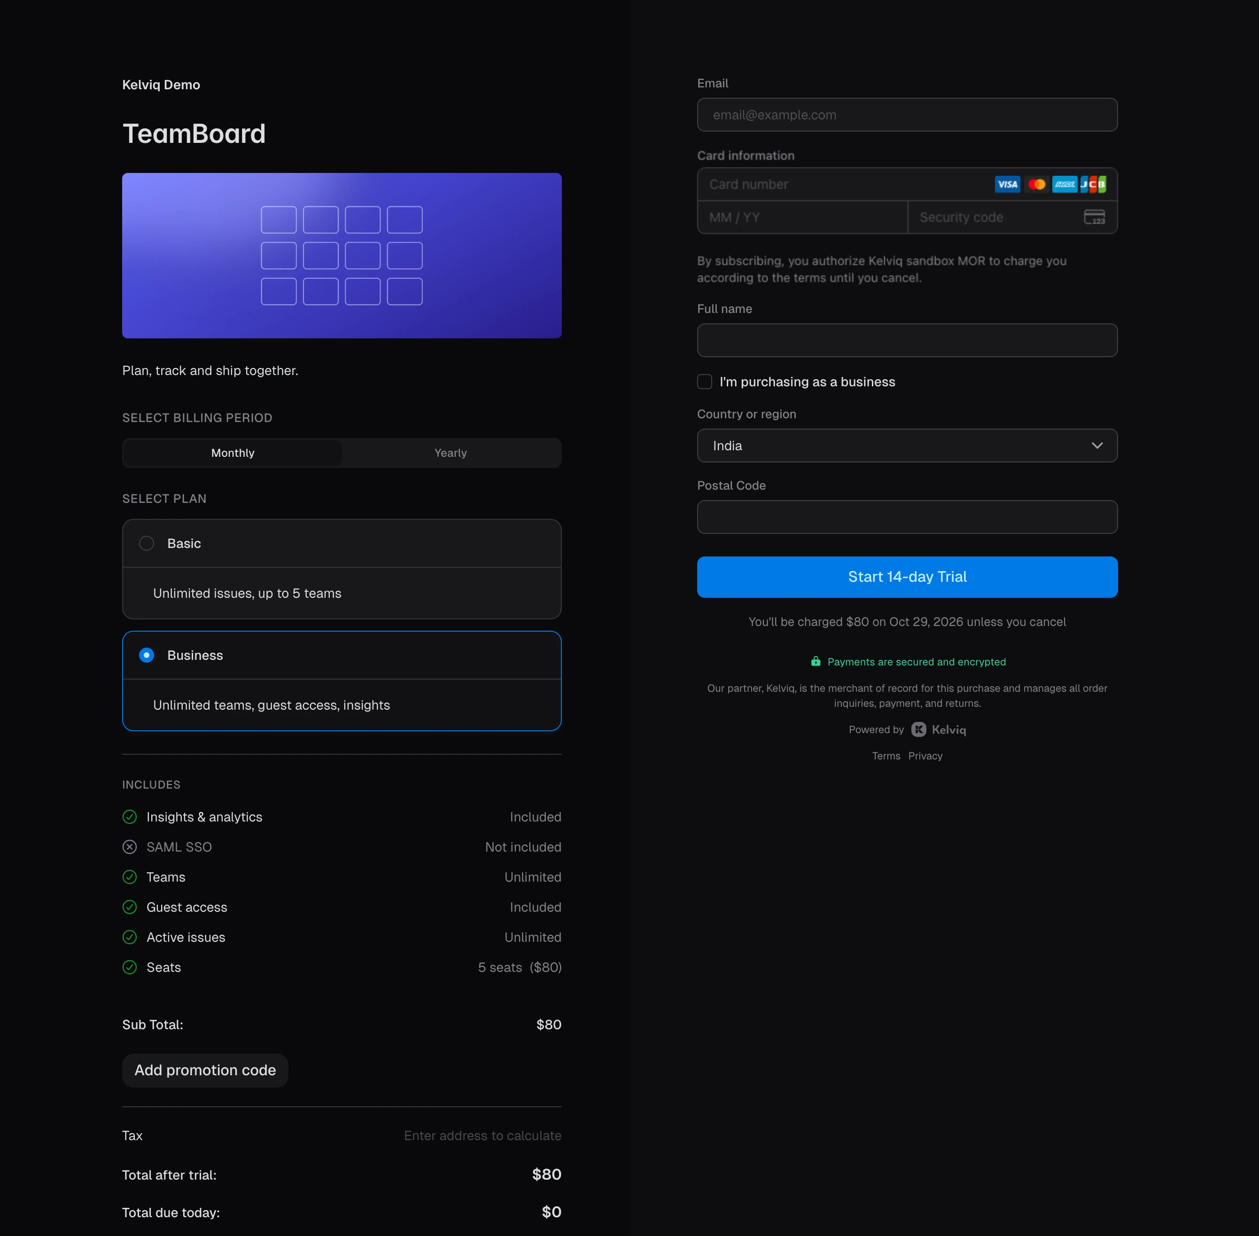Click the Start 14-day Trial button
The width and height of the screenshot is (1259, 1236).
click(907, 577)
